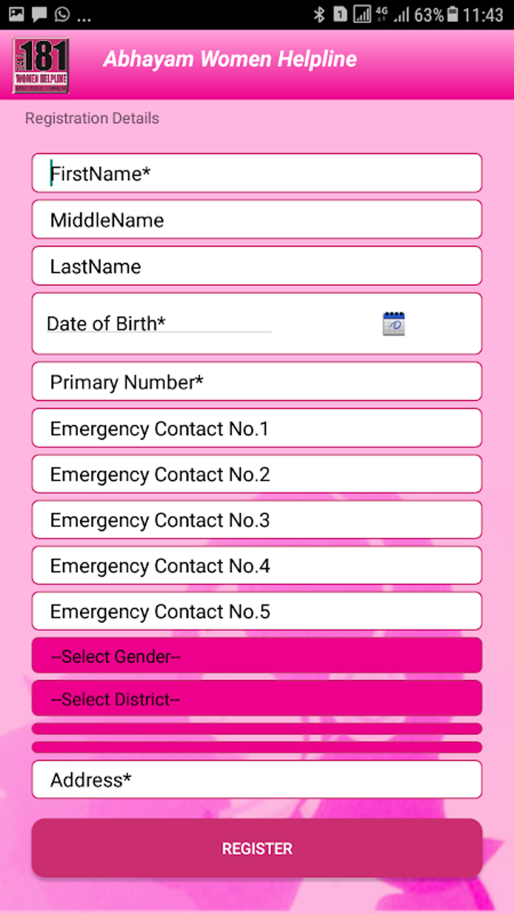The height and width of the screenshot is (914, 514).
Task: Tap the MiddleName text field
Action: pos(257,220)
